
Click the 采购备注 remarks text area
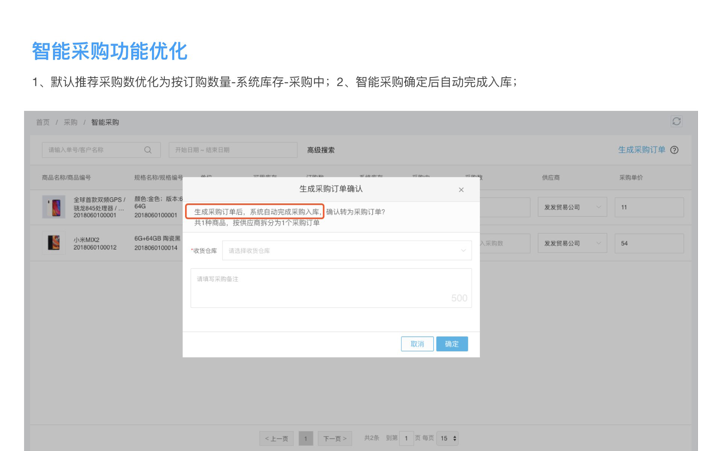pyautogui.click(x=331, y=288)
